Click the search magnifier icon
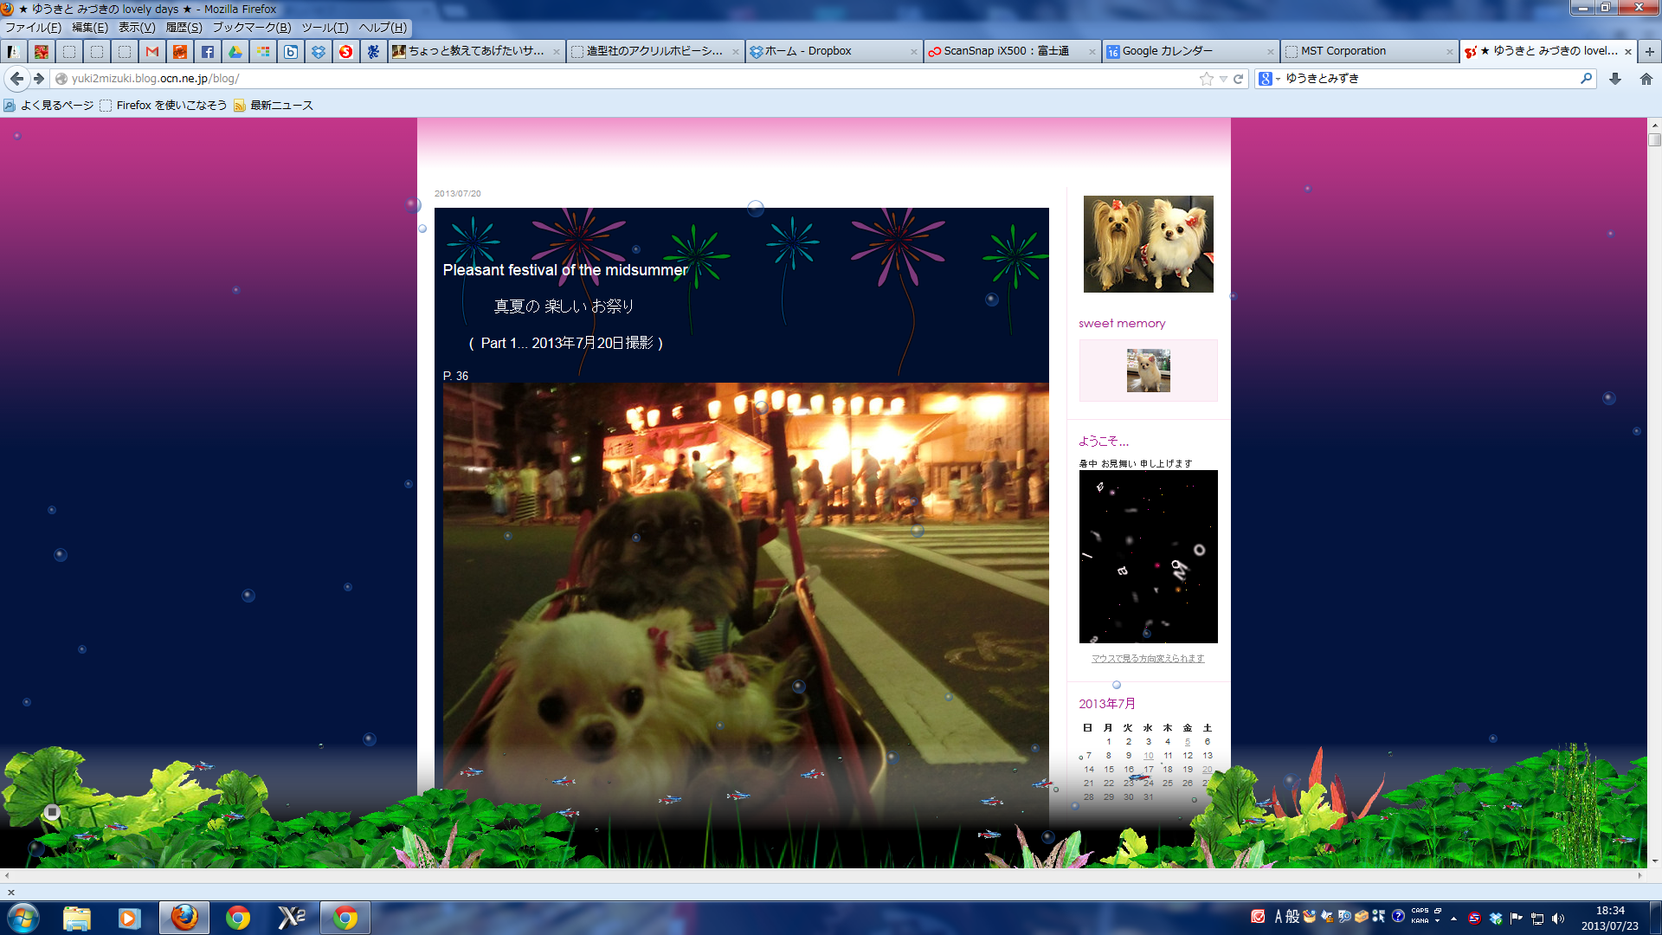This screenshot has width=1662, height=935. click(1586, 79)
